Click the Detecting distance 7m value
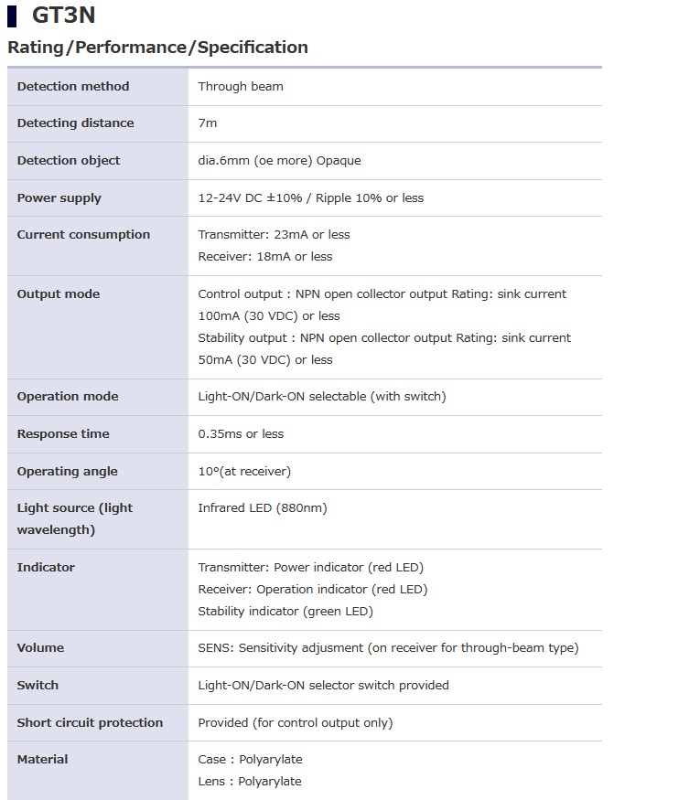This screenshot has width=700, height=800. point(208,123)
